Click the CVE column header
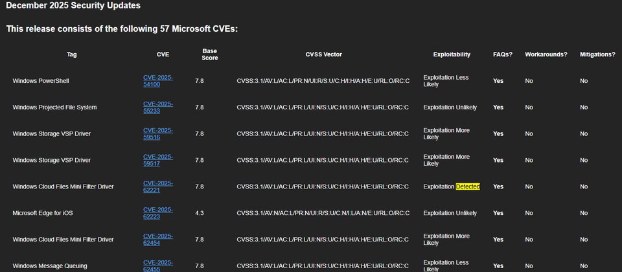Viewport: 622px width, 272px height. [x=163, y=54]
